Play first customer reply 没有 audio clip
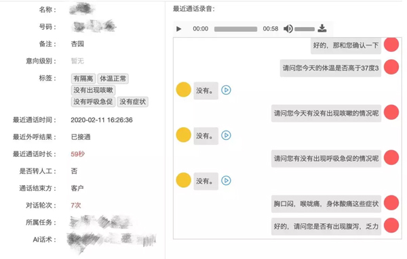Screen dimensions: 407x259 click(226, 90)
